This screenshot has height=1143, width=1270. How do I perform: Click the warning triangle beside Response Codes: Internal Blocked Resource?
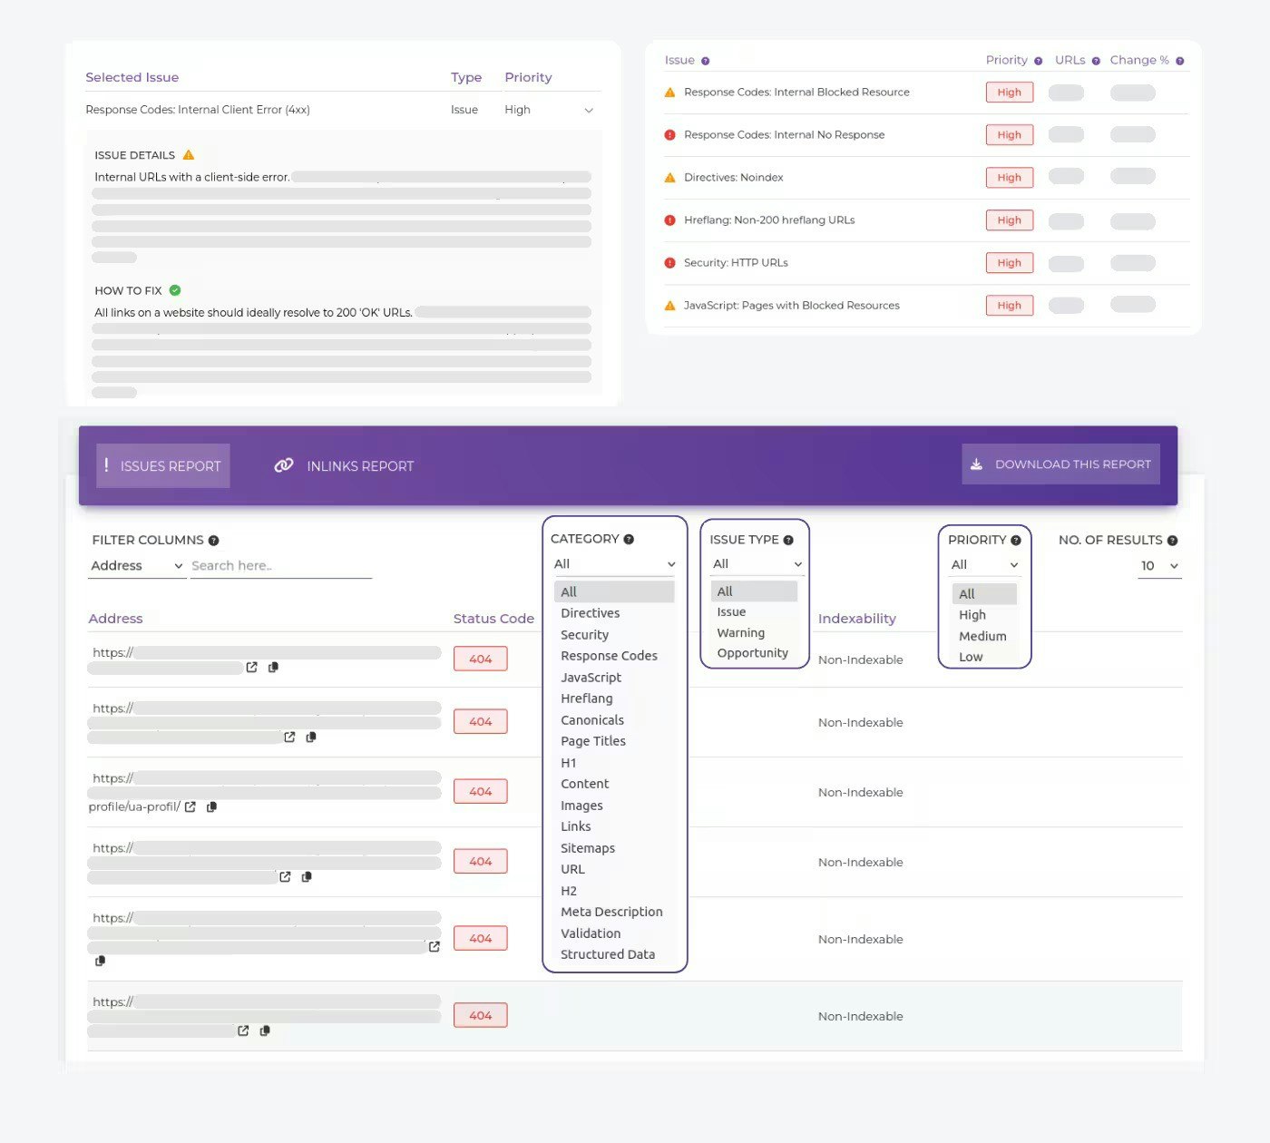pyautogui.click(x=669, y=92)
